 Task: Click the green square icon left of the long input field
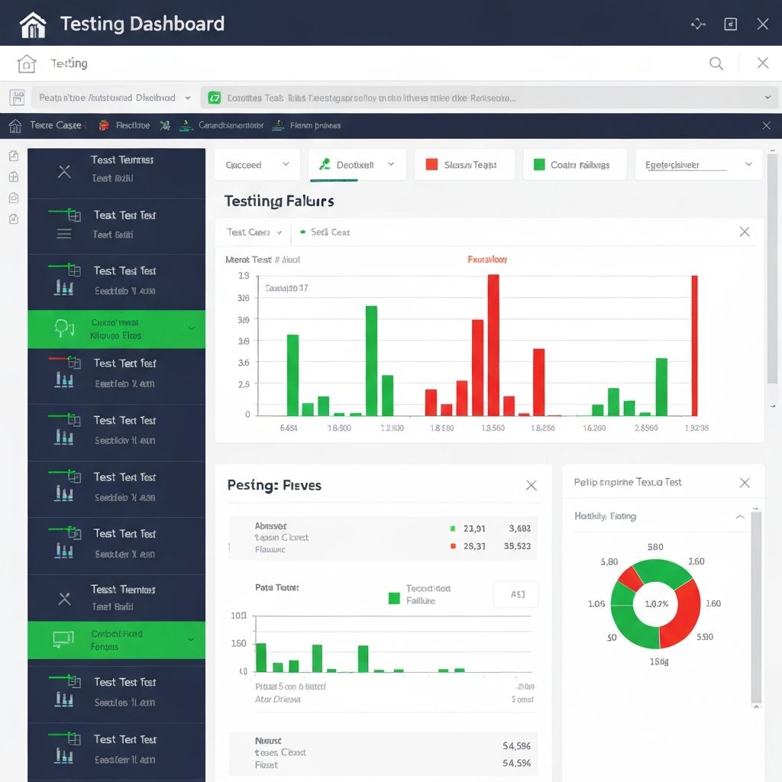[x=215, y=98]
